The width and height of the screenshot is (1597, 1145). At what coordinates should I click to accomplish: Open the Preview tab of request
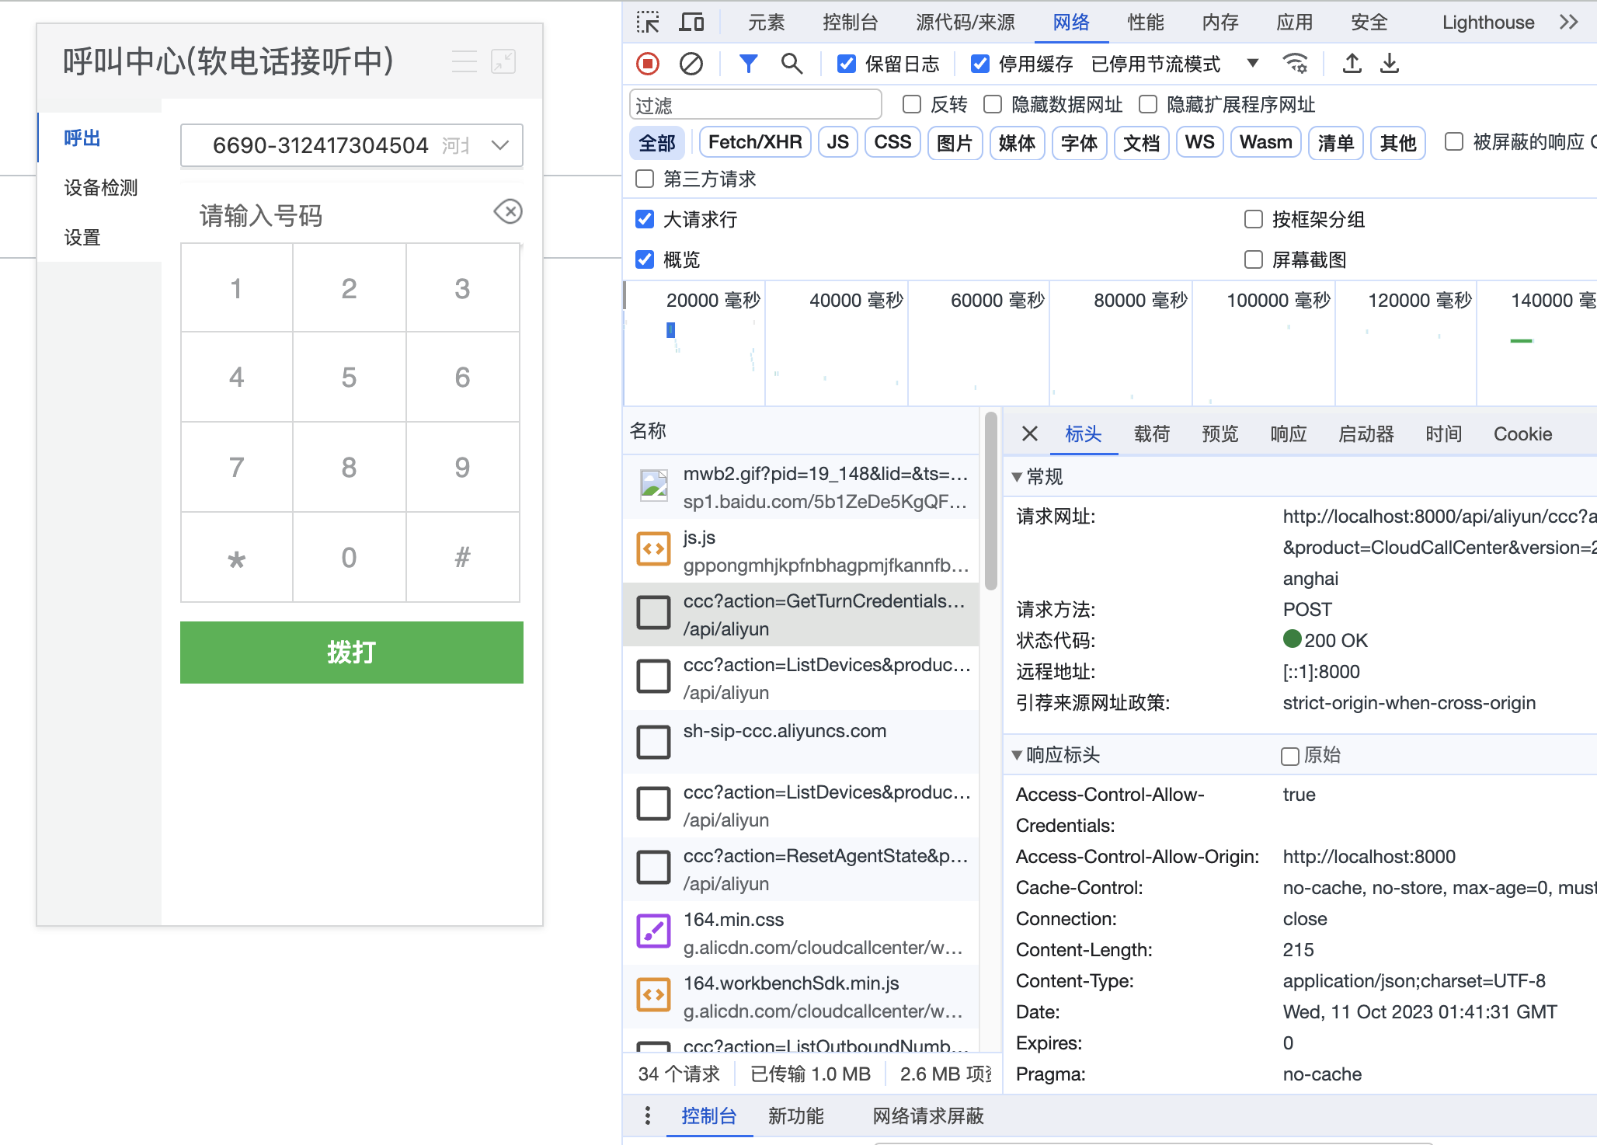[x=1220, y=433]
